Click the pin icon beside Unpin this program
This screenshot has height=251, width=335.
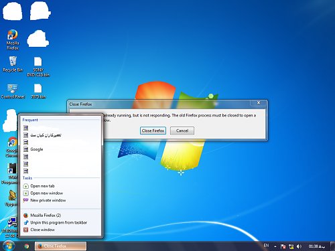26,222
